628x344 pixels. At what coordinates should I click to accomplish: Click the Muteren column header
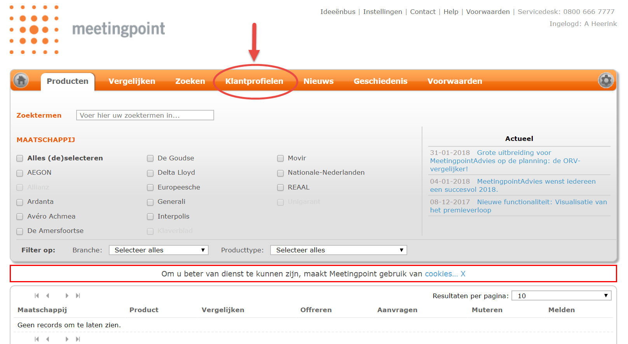pyautogui.click(x=487, y=310)
